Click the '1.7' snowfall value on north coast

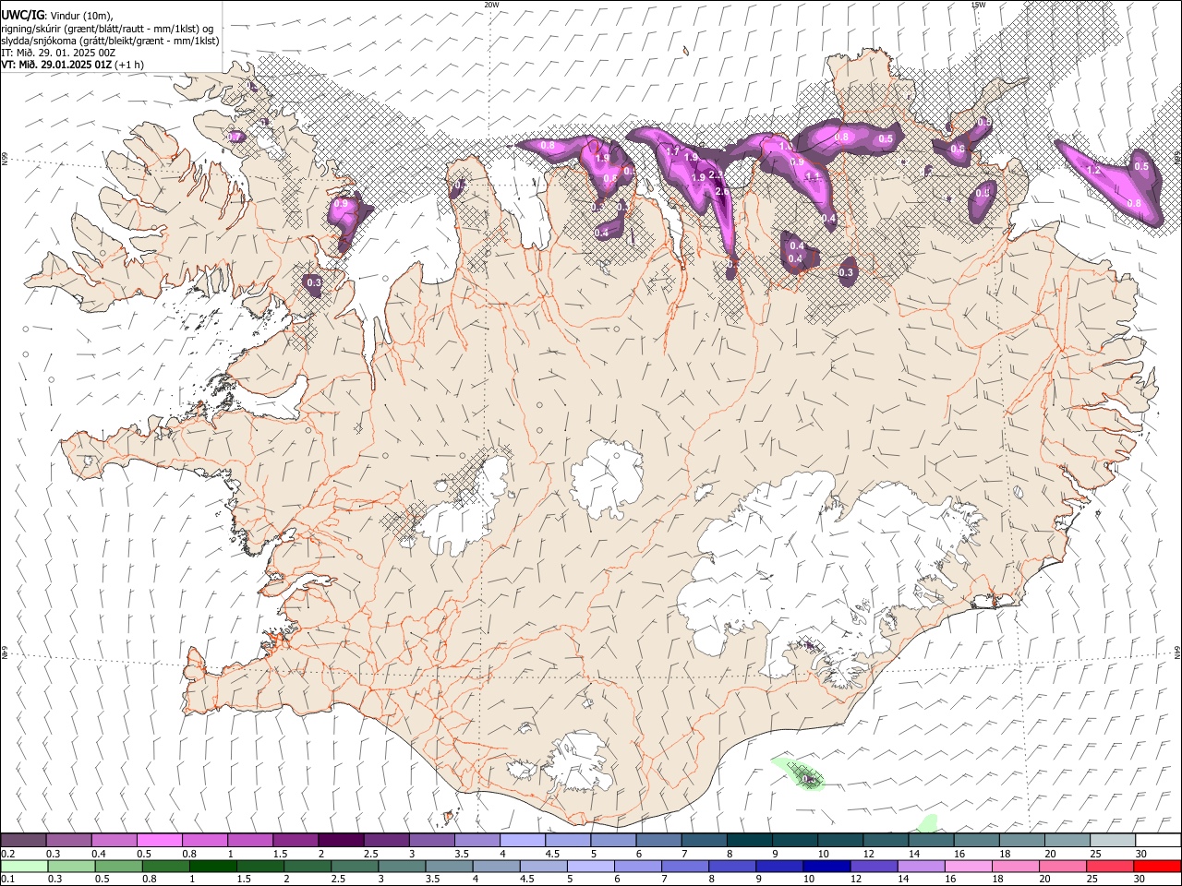pyautogui.click(x=672, y=150)
